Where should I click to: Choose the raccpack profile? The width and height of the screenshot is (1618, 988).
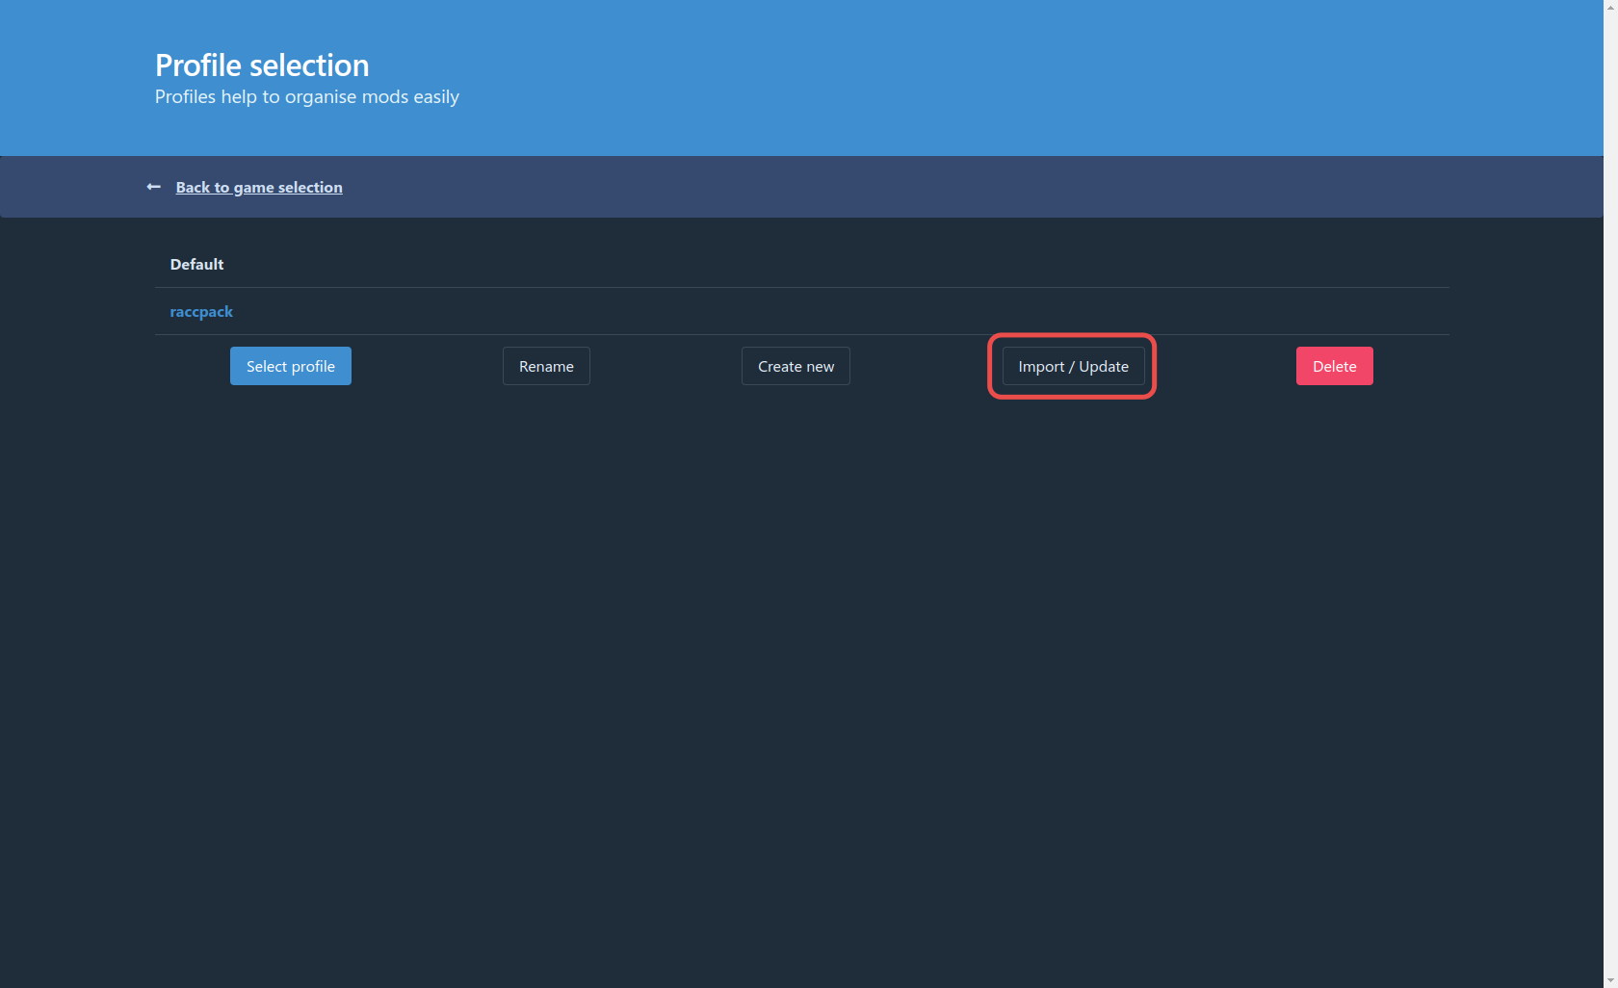tap(801, 312)
